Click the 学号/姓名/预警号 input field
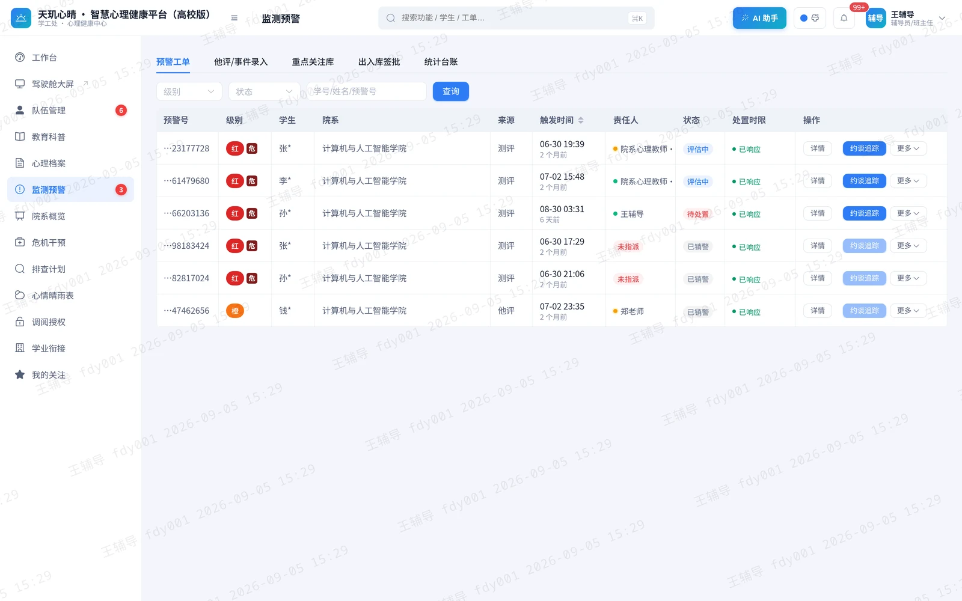The image size is (962, 601). 367,91
